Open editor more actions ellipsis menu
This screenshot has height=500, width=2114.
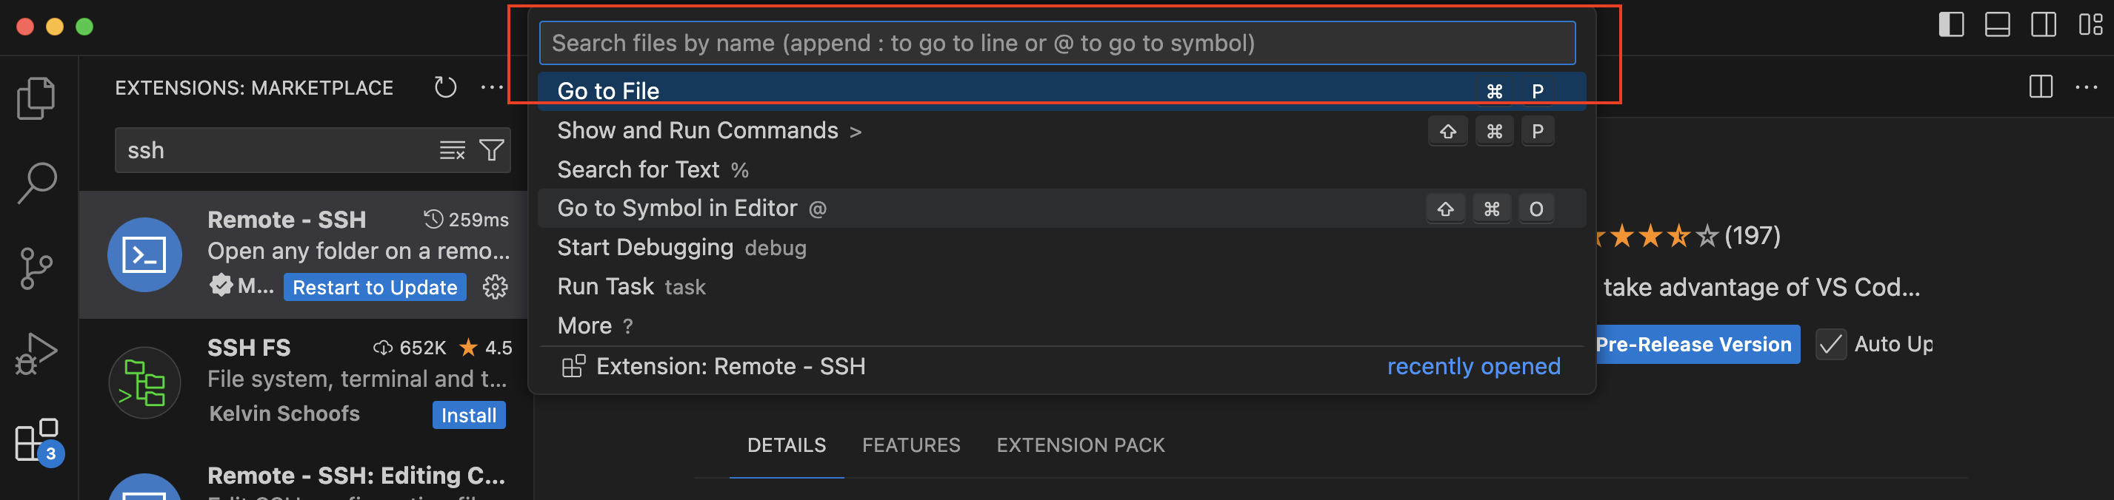coord(2085,87)
